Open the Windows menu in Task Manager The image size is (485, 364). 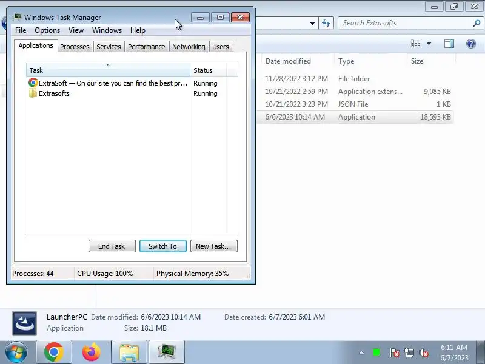107,30
